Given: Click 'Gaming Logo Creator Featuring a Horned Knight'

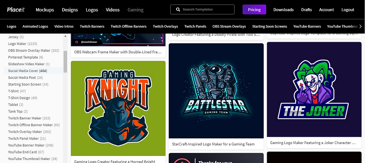Looking at the screenshot, I should [x=115, y=161].
